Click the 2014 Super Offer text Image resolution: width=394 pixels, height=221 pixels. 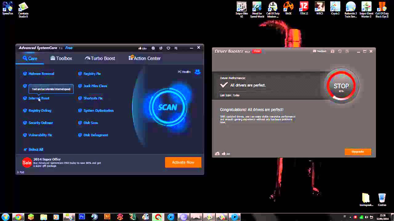[x=47, y=160]
